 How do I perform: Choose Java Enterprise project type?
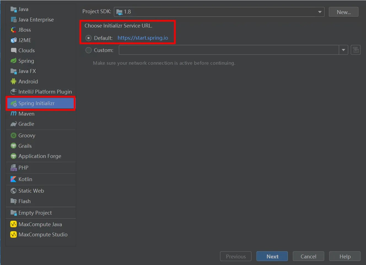[41, 20]
